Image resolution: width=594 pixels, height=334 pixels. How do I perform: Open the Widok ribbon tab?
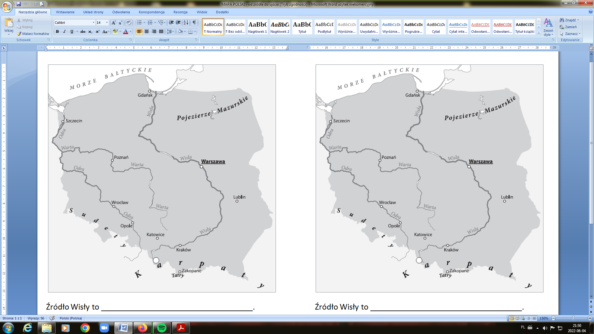pyautogui.click(x=202, y=12)
